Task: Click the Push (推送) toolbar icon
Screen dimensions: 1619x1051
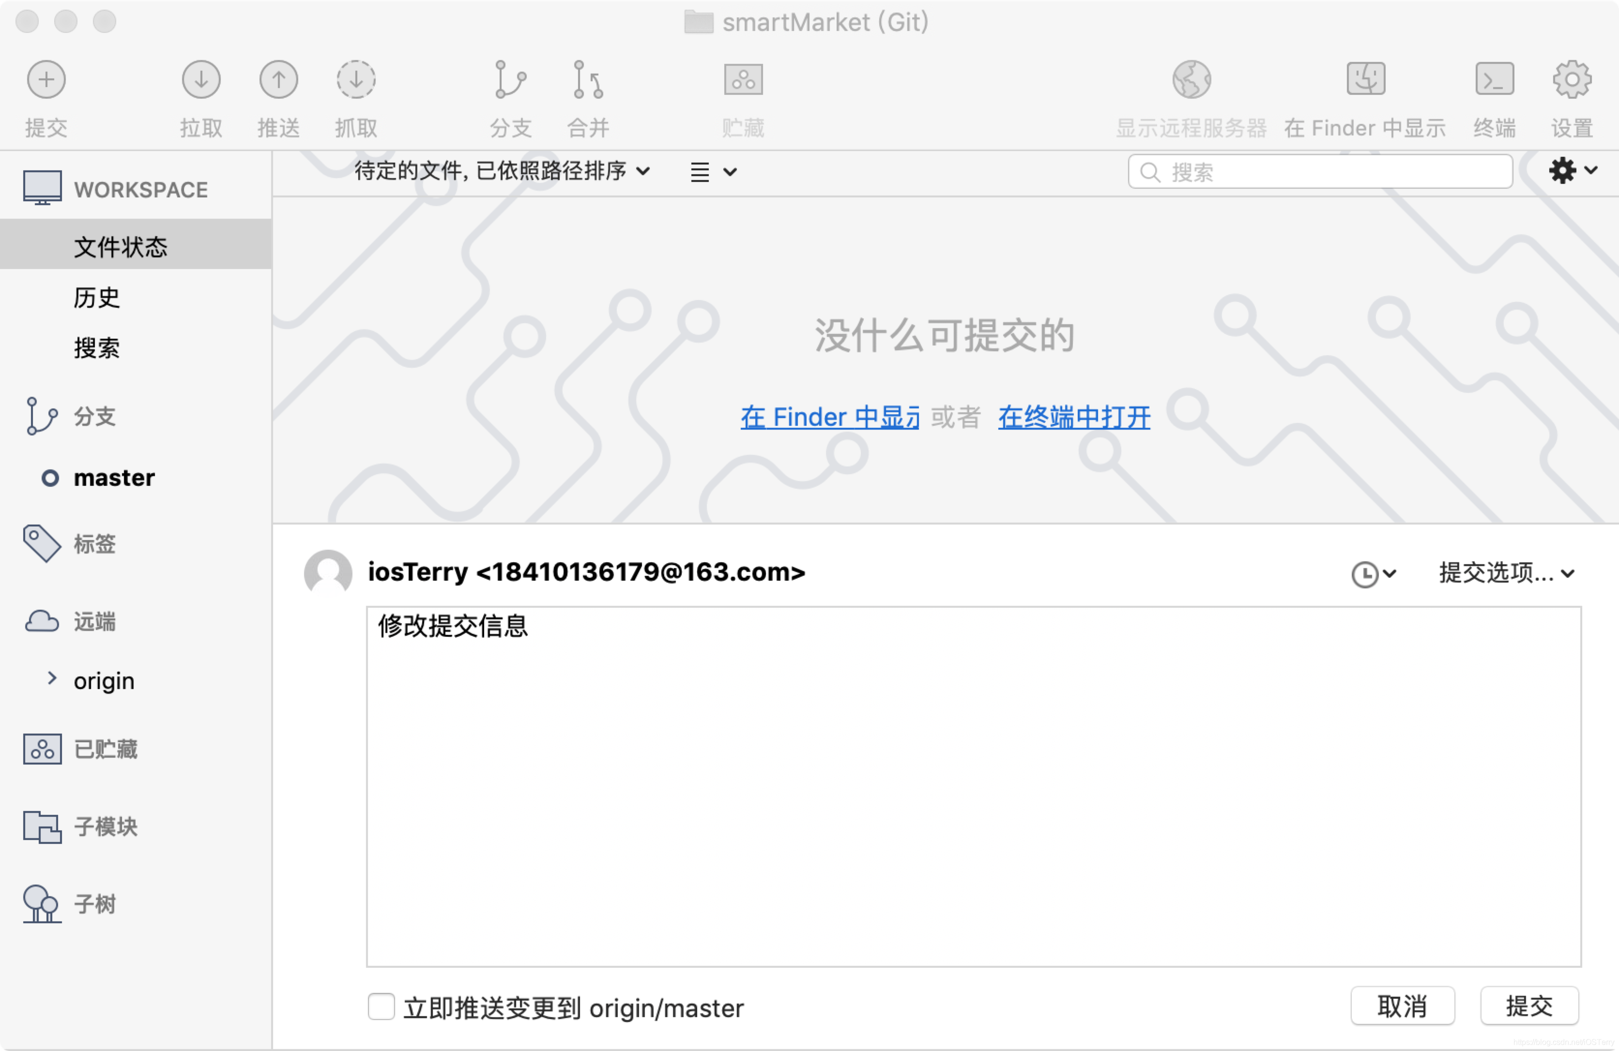Action: point(278,80)
